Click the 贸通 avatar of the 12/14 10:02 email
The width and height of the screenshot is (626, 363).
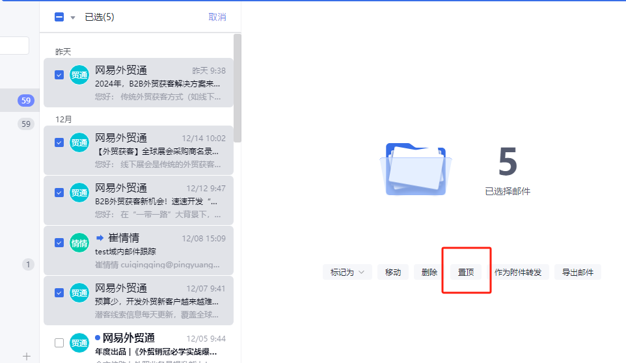click(x=79, y=143)
